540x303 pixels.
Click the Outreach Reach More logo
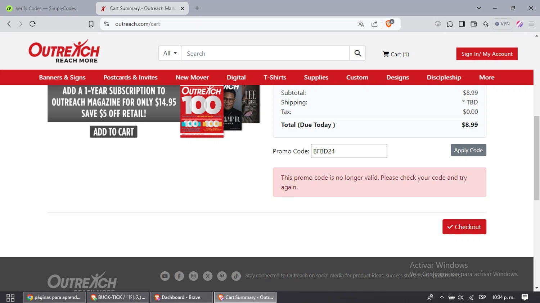[x=64, y=51]
